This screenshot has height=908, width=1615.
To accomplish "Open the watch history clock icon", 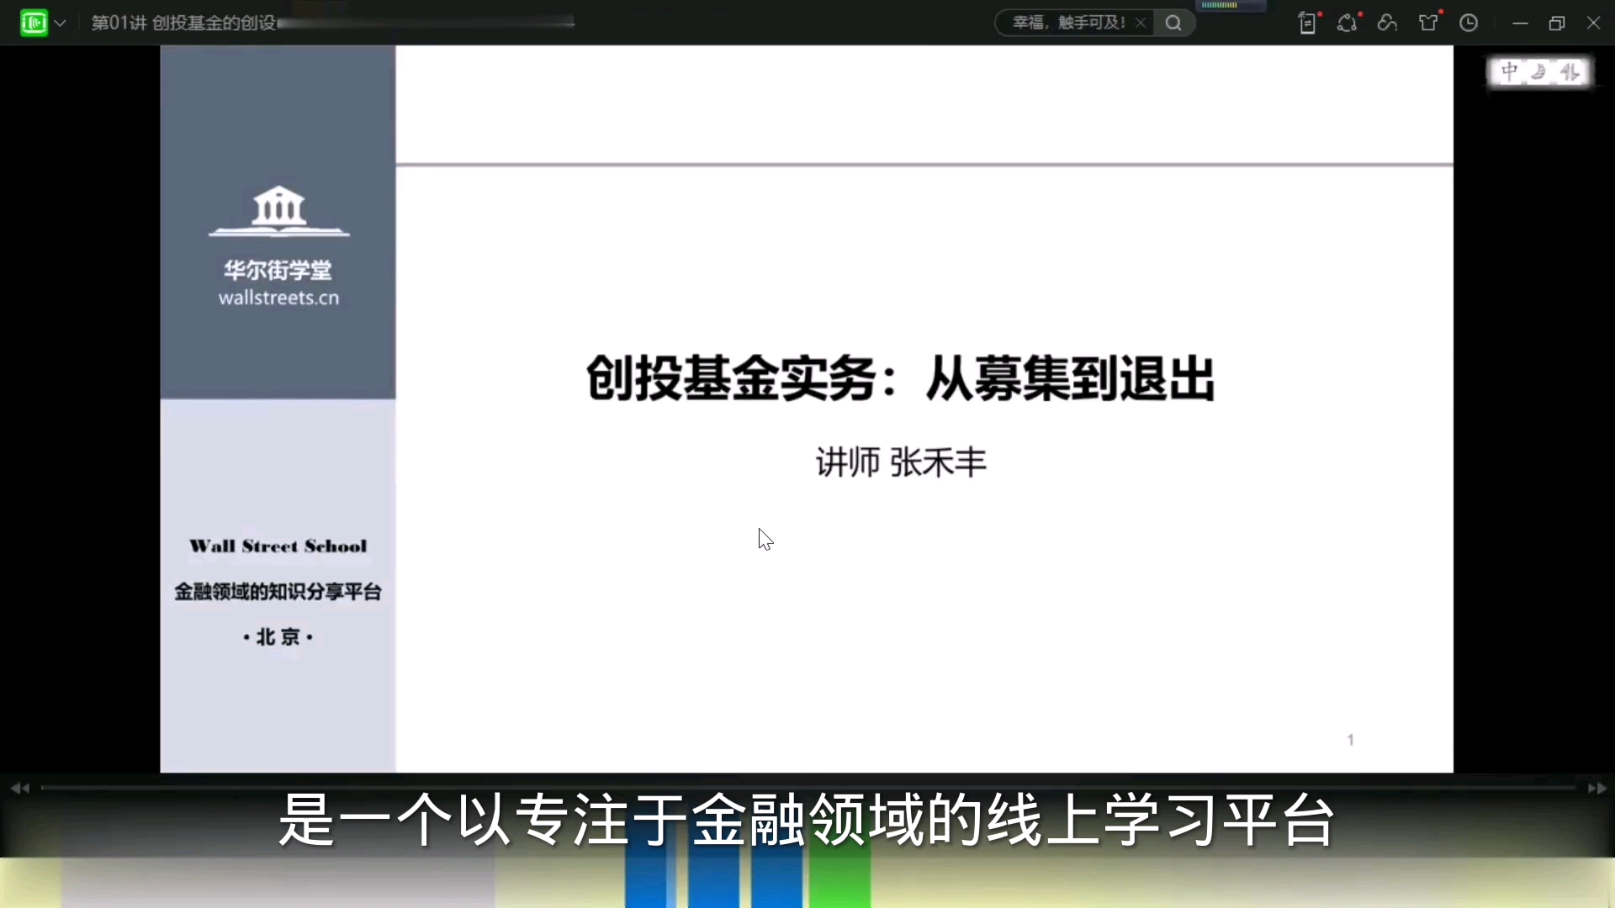I will click(x=1469, y=23).
